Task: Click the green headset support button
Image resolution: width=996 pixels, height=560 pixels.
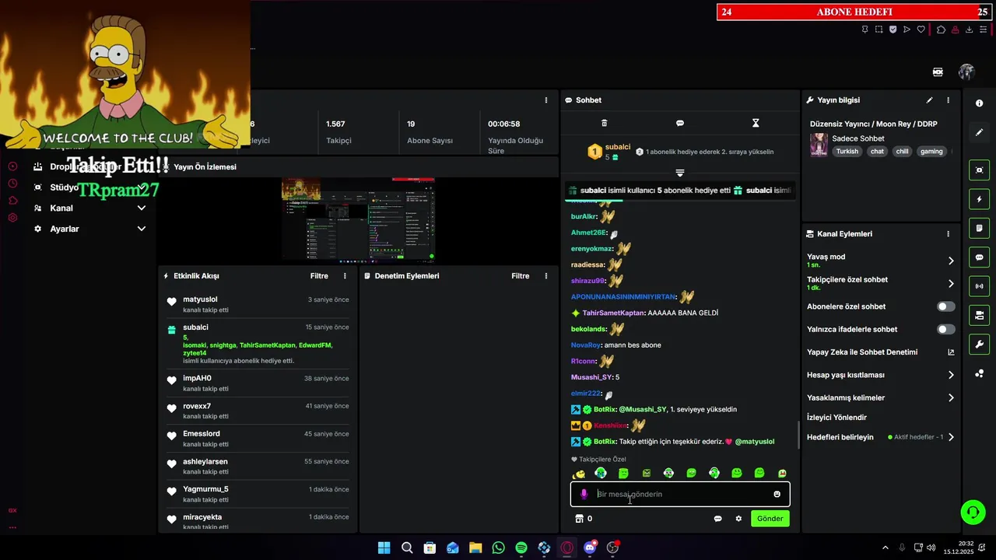Action: (973, 512)
